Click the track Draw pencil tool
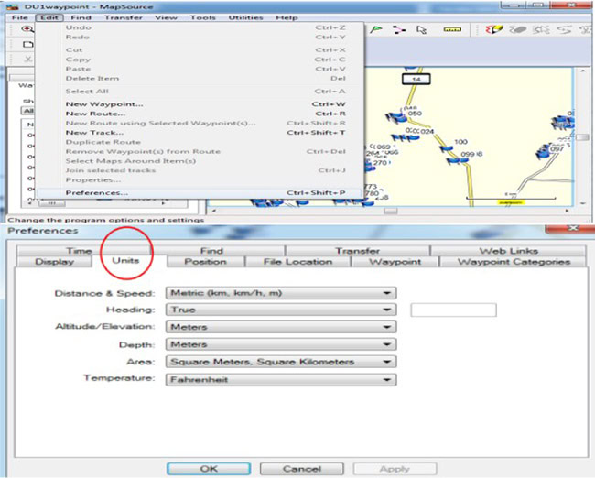 point(494,29)
